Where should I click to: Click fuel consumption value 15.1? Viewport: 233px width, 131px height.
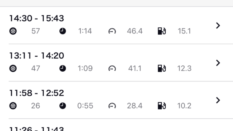(x=184, y=31)
